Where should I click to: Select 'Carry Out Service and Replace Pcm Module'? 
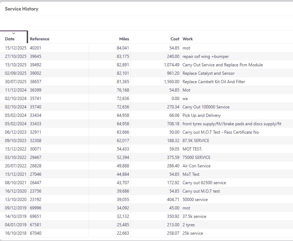coord(222,65)
